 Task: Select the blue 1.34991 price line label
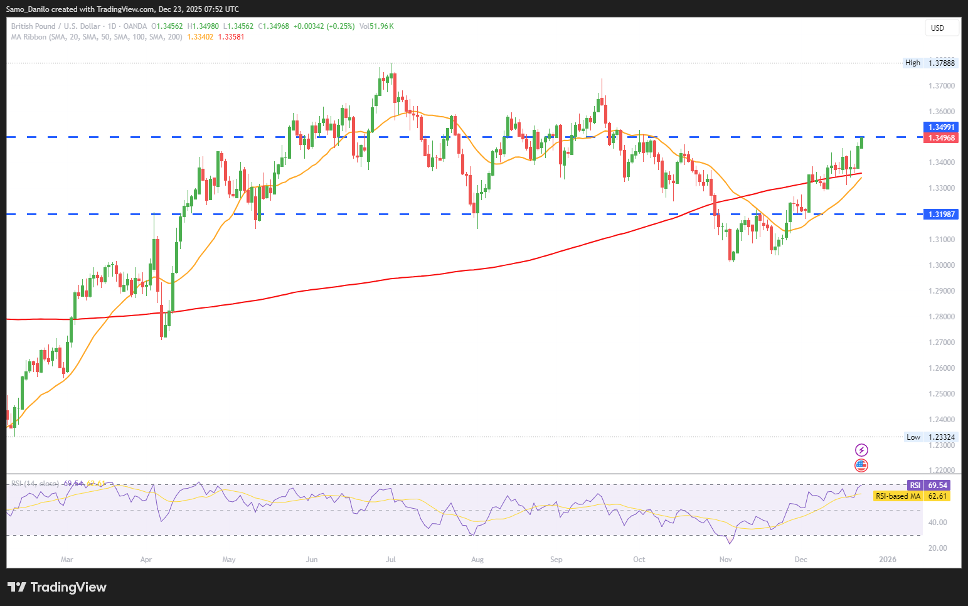[942, 127]
